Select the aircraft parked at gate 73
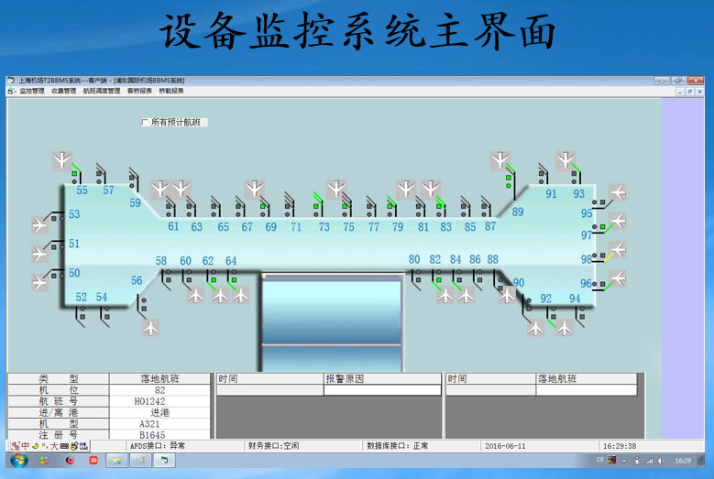Image resolution: width=714 pixels, height=479 pixels. [336, 190]
